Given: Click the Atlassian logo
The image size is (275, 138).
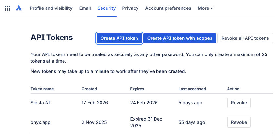Looking at the screenshot, I should [x=19, y=8].
